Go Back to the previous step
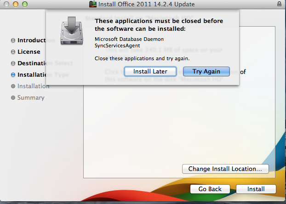This screenshot has height=204, width=286. point(210,189)
